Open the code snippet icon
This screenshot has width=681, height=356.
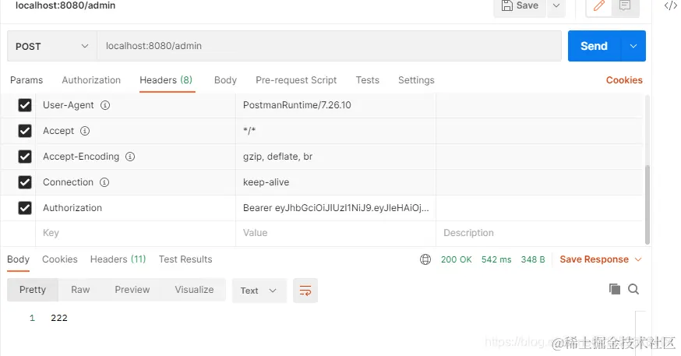(x=669, y=6)
